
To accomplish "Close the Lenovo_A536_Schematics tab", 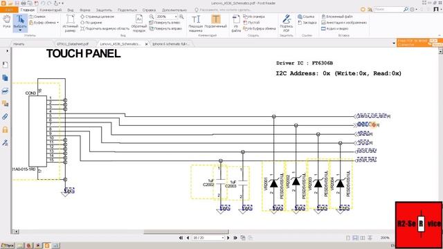I will point(146,44).
